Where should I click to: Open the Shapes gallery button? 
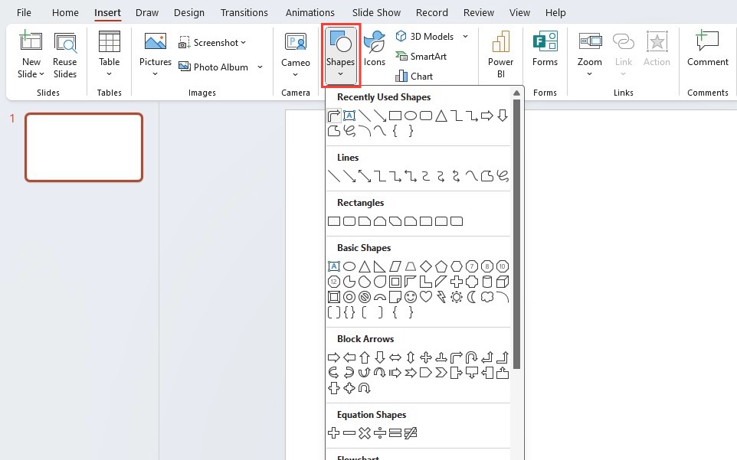[x=341, y=55]
